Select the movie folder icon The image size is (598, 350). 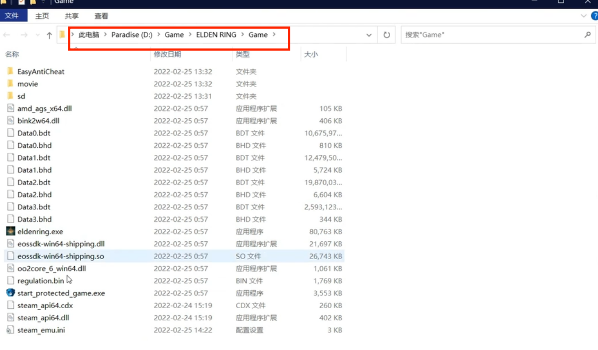(10, 83)
